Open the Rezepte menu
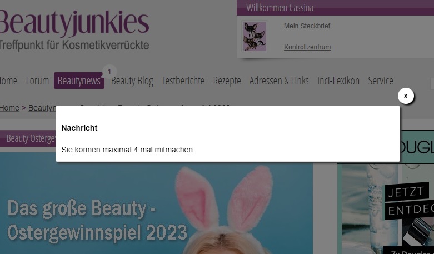Screen dimensions: 434x254 click(227, 81)
